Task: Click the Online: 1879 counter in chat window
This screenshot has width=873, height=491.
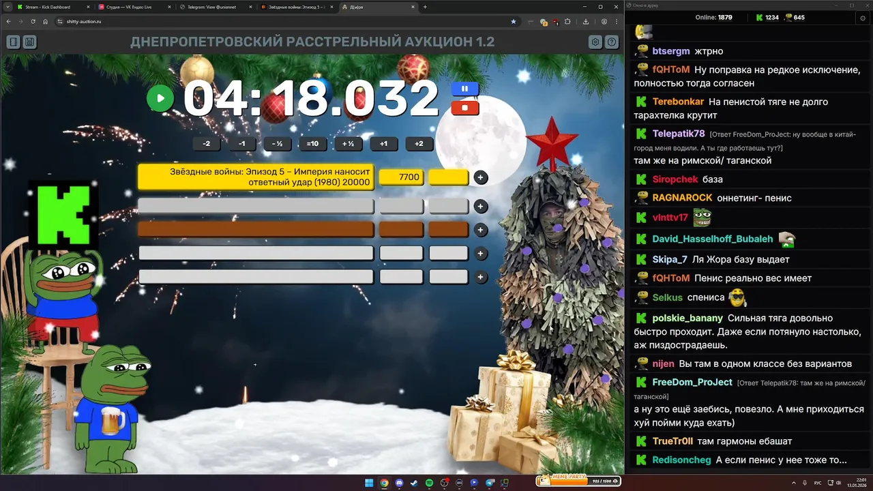Action: 713,17
